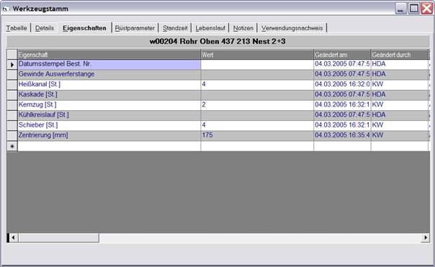The height and width of the screenshot is (267, 435).
Task: Select the row header of Zentrierung row
Action: click(x=12, y=135)
